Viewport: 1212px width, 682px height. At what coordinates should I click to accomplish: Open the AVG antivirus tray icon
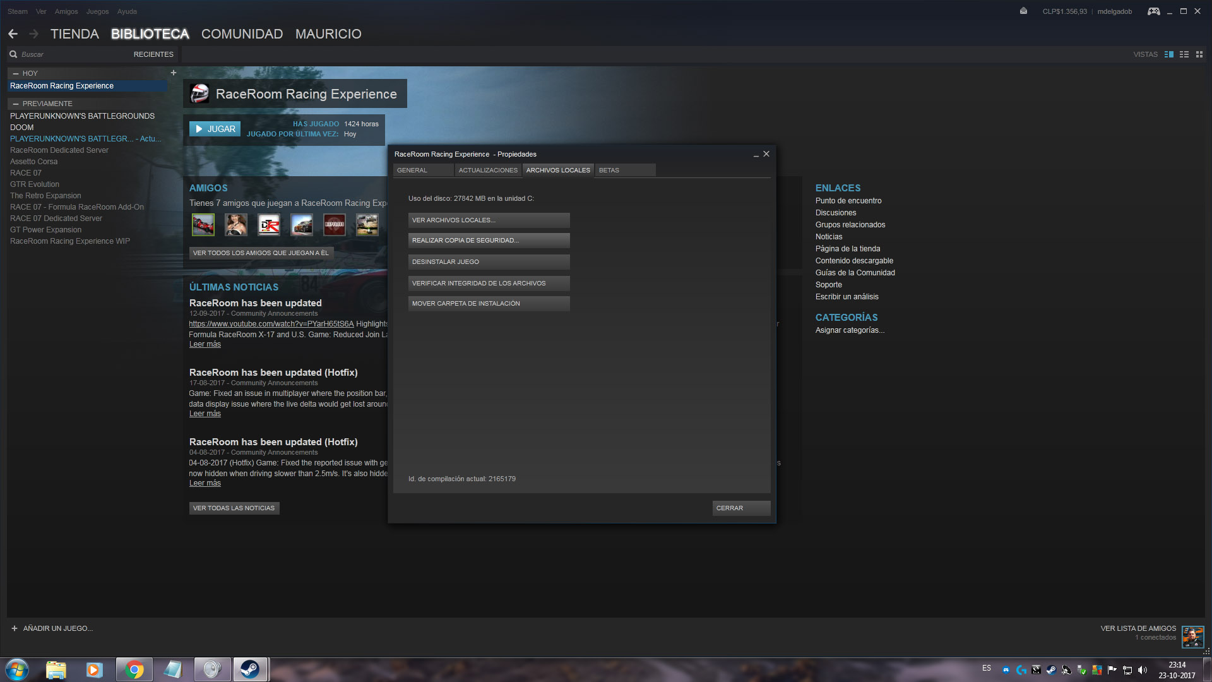[1096, 670]
